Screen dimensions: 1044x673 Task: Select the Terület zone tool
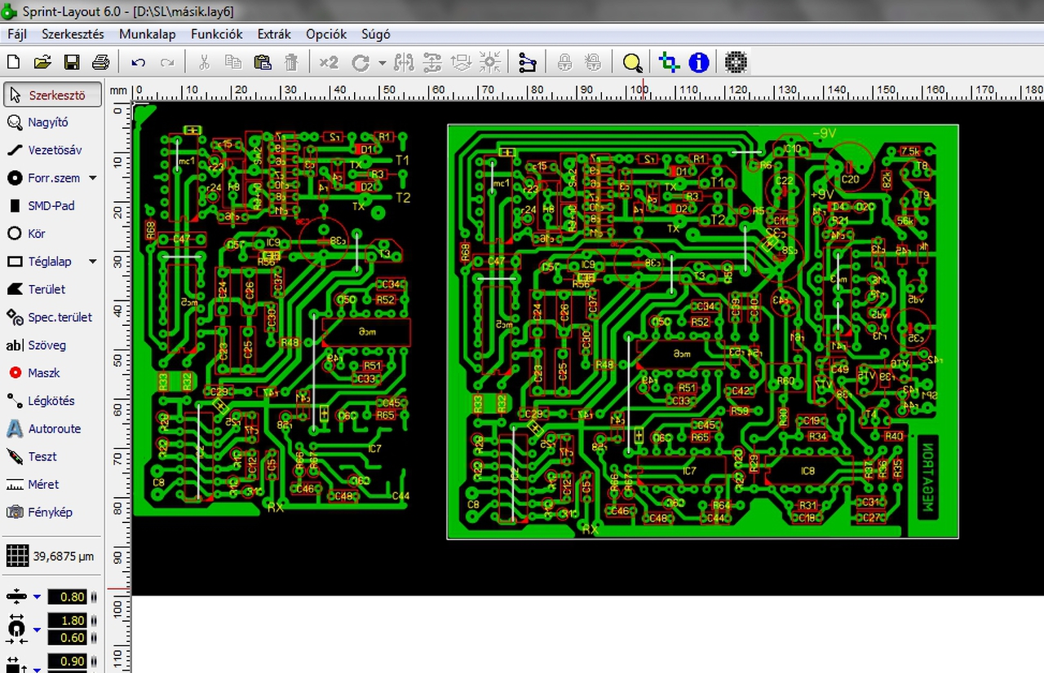click(x=52, y=289)
